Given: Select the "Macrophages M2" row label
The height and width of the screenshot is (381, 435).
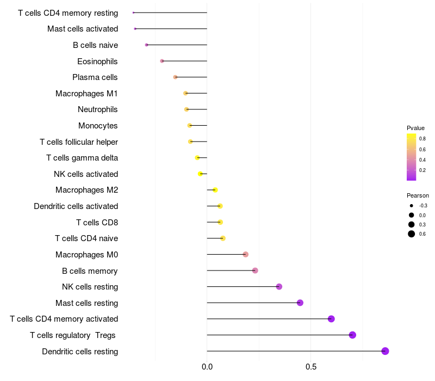Looking at the screenshot, I should (x=86, y=190).
